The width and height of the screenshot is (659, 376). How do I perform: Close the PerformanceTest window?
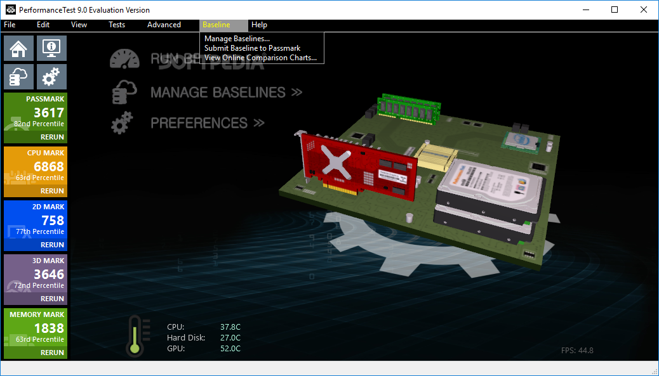[x=644, y=10]
